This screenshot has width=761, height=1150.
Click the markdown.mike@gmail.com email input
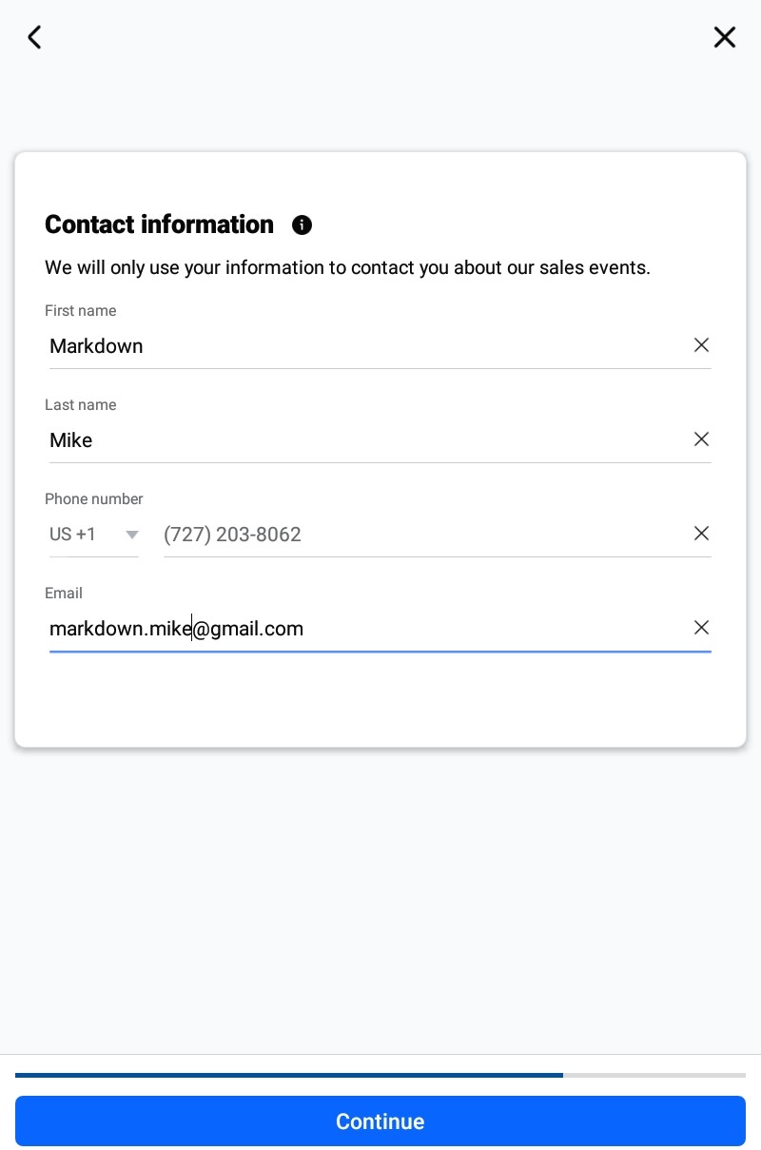pos(361,629)
